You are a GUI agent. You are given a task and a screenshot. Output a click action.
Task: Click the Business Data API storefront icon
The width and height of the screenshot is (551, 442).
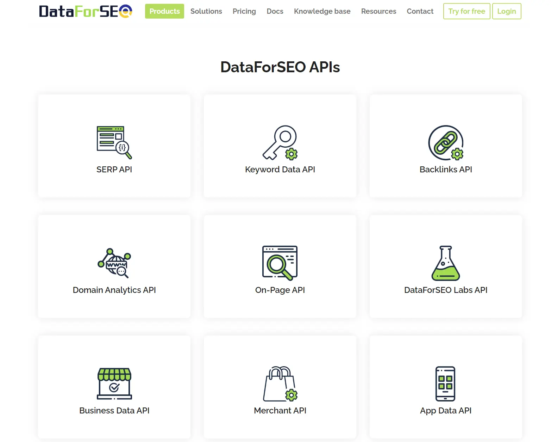click(x=114, y=383)
